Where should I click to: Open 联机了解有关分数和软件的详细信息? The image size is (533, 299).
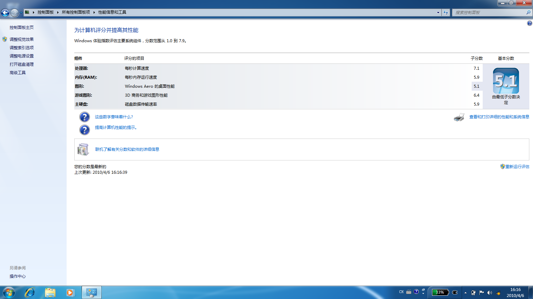(127, 149)
